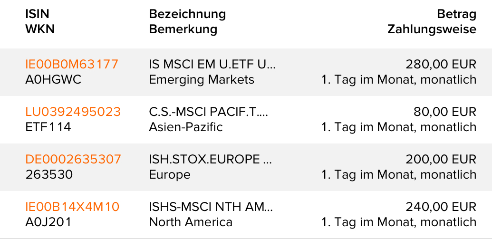
Task: Open the ISIN link IE00B14X4M10
Action: coord(72,207)
